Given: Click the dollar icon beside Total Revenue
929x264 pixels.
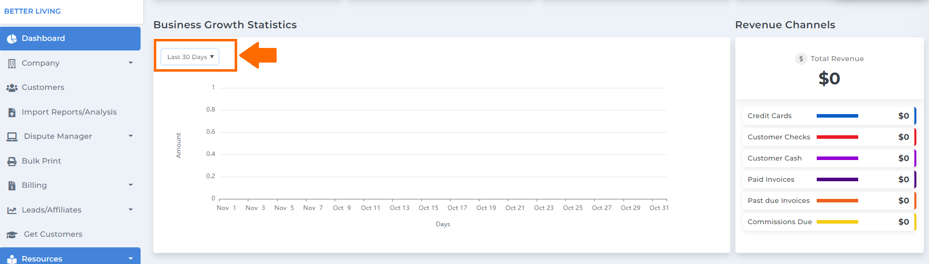Looking at the screenshot, I should point(801,59).
